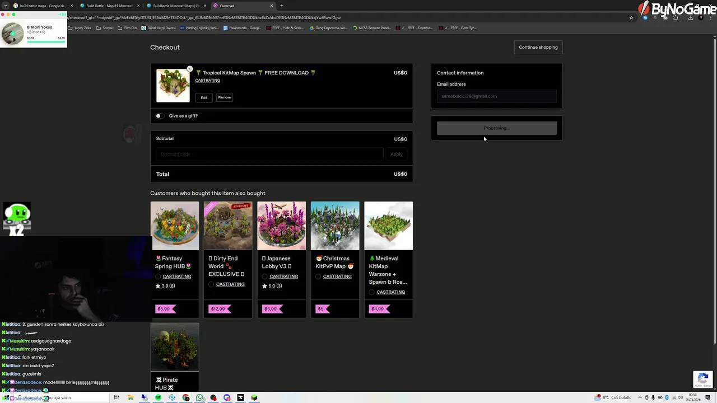The width and height of the screenshot is (717, 403).
Task: Open WhatsApp from the taskbar
Action: pos(199,398)
